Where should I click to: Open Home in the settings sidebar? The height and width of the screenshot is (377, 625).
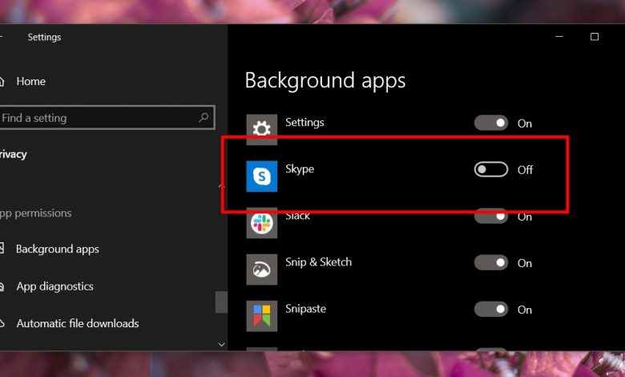tap(30, 81)
